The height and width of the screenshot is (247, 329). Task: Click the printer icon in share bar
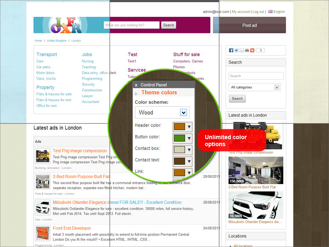coord(247,50)
